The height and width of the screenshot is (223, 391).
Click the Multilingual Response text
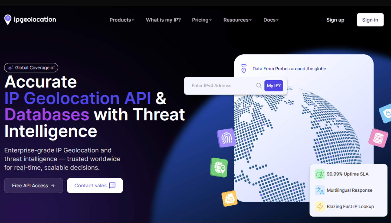pos(349,190)
